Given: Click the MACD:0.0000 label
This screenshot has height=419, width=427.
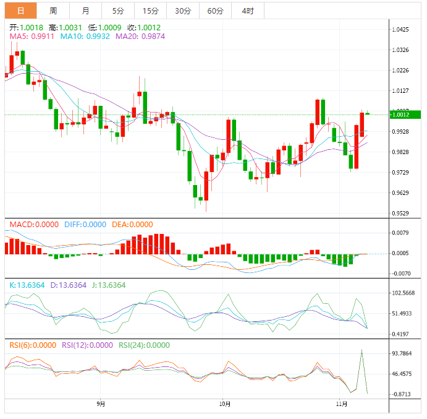Looking at the screenshot, I should point(34,225).
